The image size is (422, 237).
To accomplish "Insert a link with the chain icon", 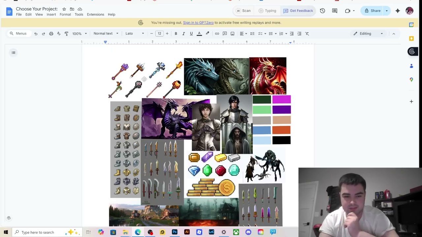I will pyautogui.click(x=217, y=34).
